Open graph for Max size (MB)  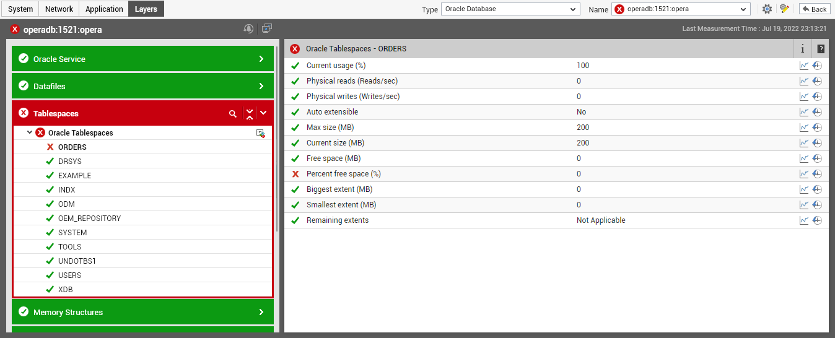pos(804,128)
